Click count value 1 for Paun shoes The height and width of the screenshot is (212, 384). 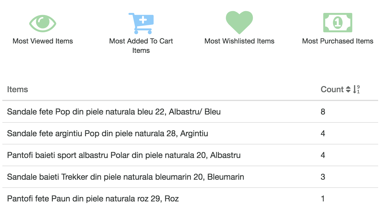[x=323, y=199]
